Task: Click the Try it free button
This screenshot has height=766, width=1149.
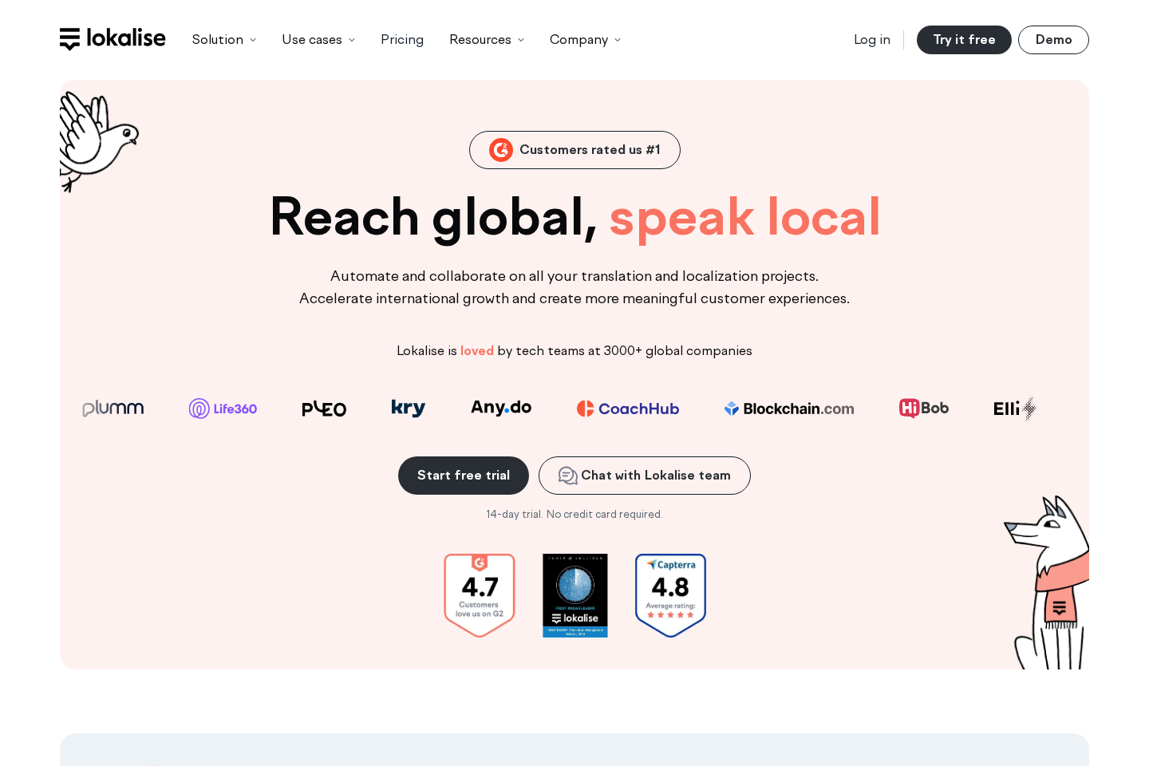Action: click(964, 40)
